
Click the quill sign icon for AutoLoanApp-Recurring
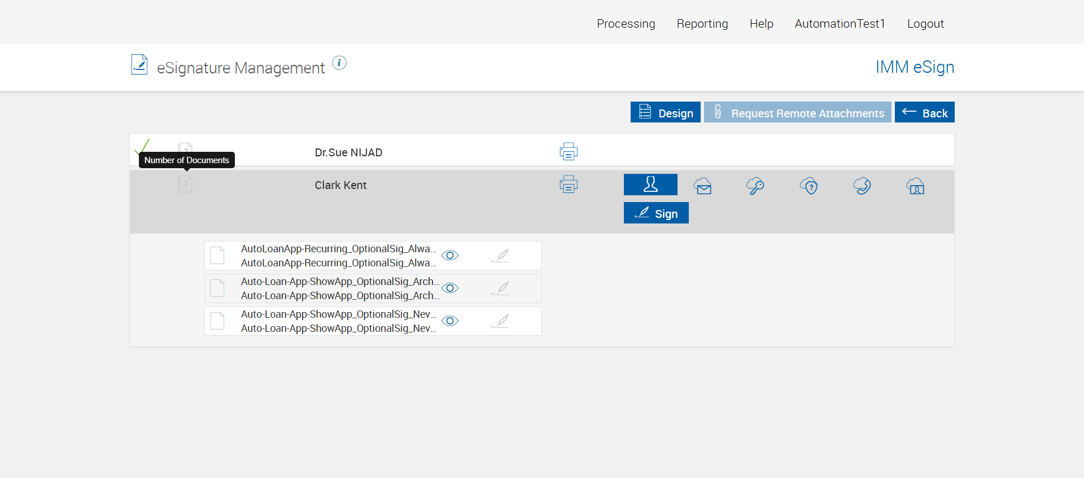coord(501,256)
